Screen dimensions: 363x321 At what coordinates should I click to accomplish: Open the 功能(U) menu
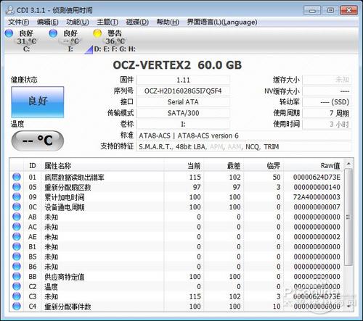coord(78,22)
